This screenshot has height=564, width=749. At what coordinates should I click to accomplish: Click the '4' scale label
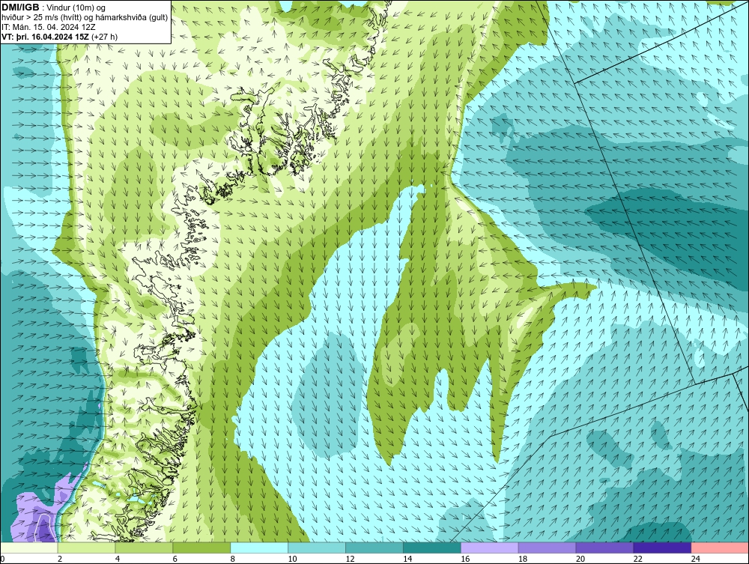(118, 559)
